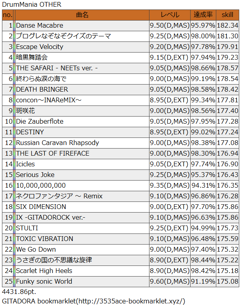Image resolution: width=240 pixels, height=305 pixels.
Task: Click level 9.50(D,MAS) of Danse Macabre
Action: (170, 25)
